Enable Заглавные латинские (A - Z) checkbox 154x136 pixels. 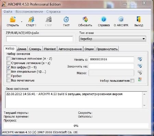click(x=9, y=59)
